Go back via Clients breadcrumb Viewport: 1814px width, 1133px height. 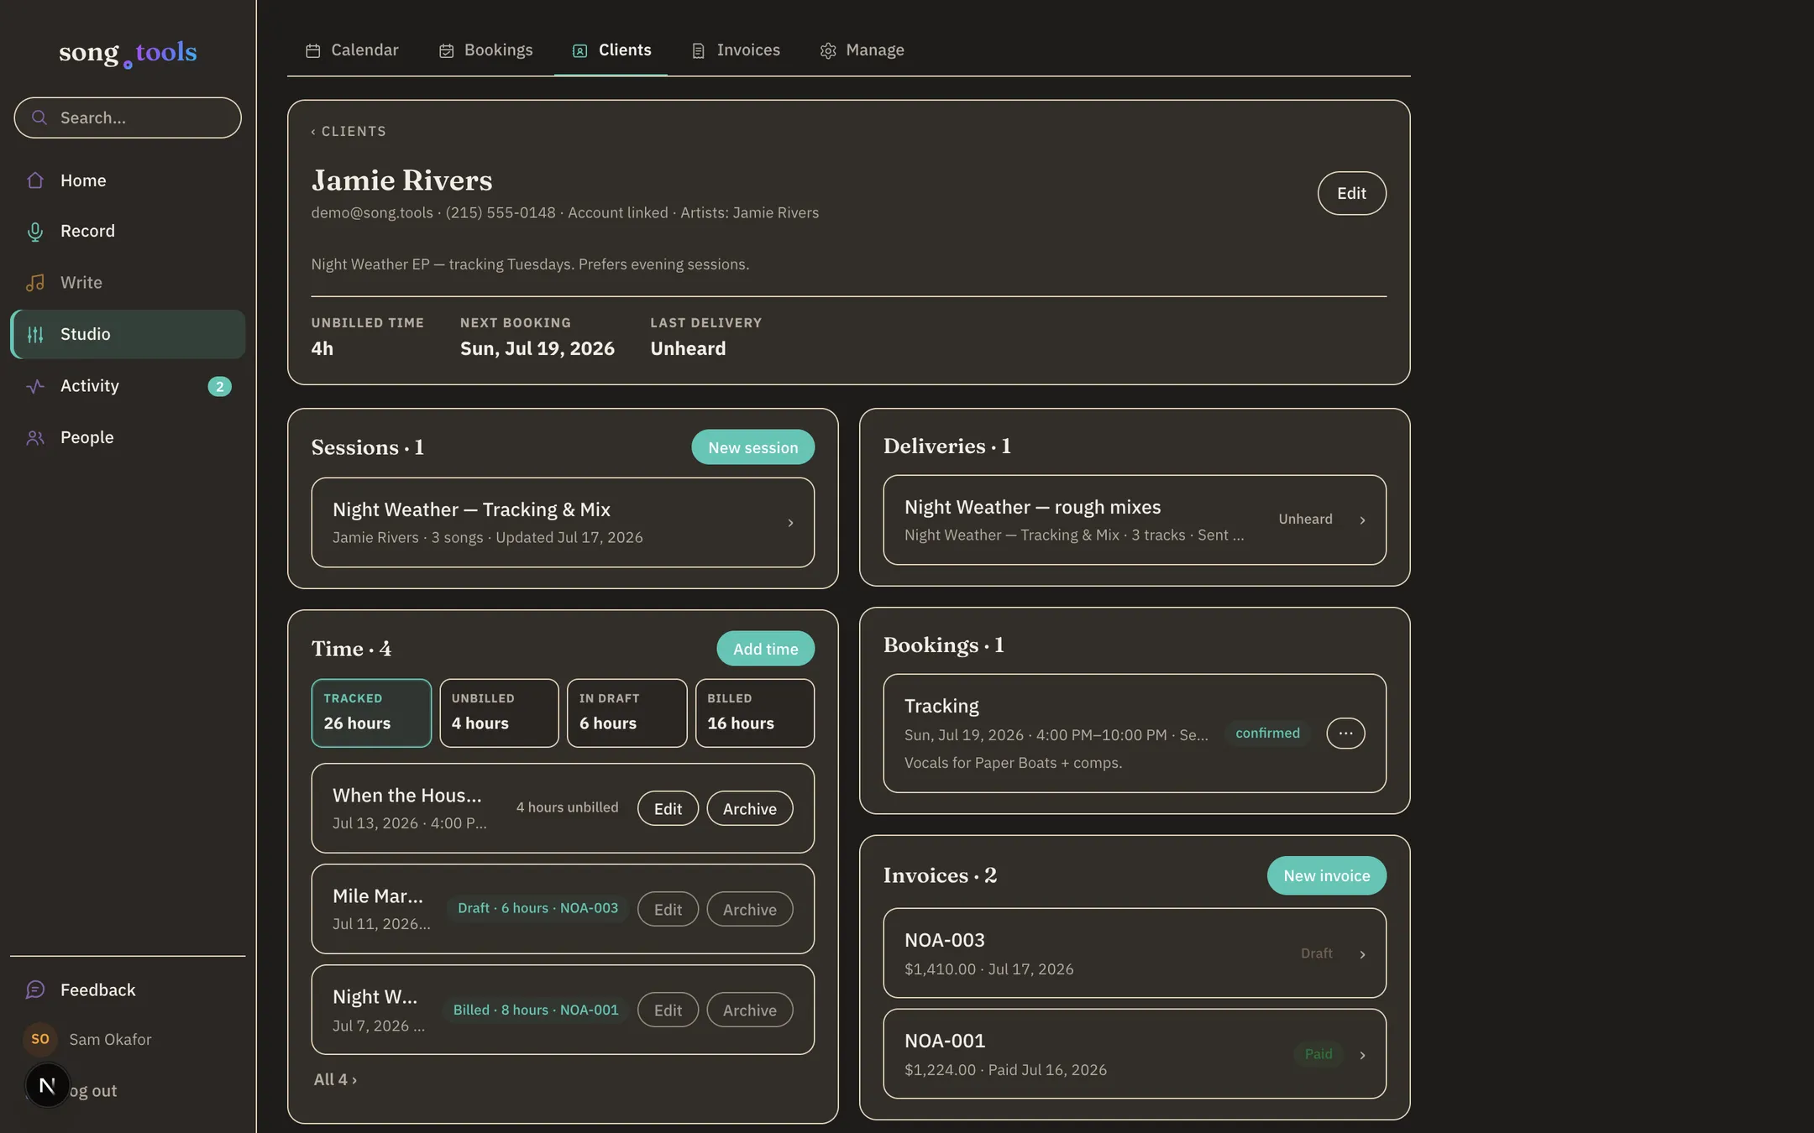(x=349, y=131)
